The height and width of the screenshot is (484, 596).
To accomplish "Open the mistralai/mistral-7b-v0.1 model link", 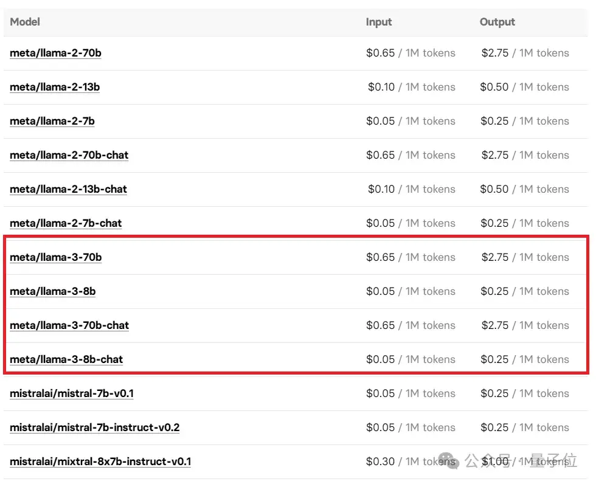I will 72,393.
